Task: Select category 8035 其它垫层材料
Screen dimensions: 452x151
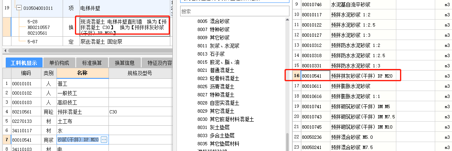Action: (x=218, y=144)
